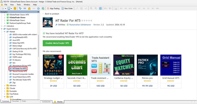Toggle Algo Trading
The width and height of the screenshot is (197, 104).
(x=53, y=8)
